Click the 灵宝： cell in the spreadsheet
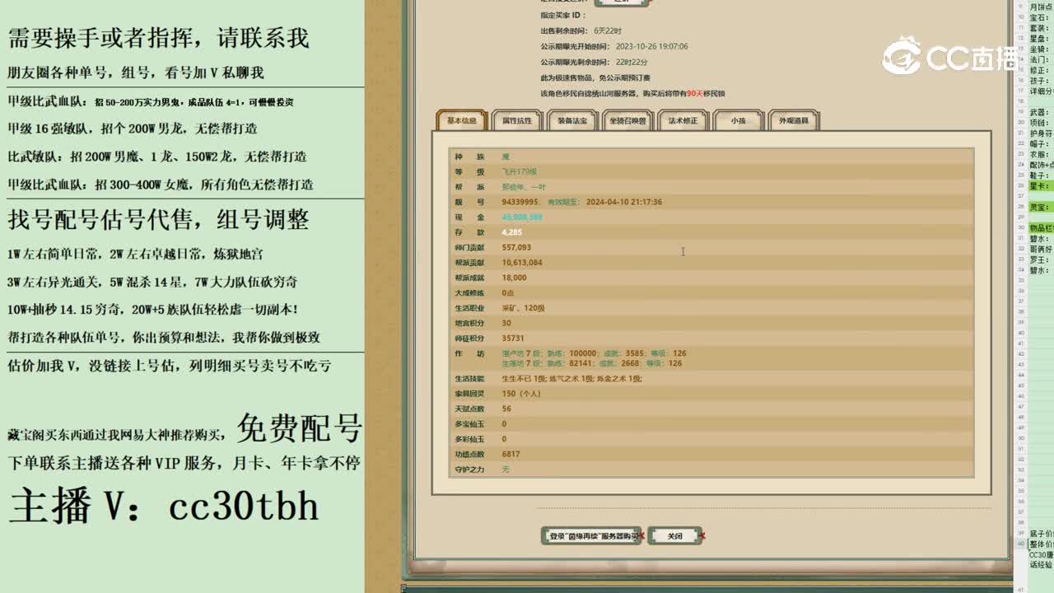Viewport: 1054px width, 593px height. coord(1039,207)
